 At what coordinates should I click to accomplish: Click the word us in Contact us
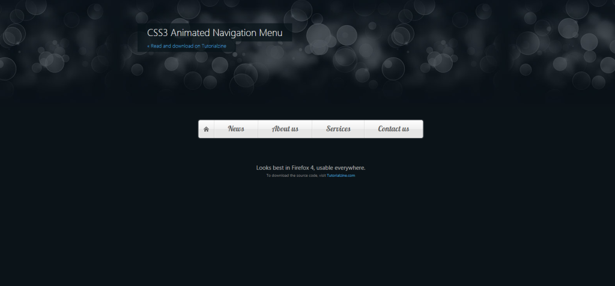coord(404,129)
